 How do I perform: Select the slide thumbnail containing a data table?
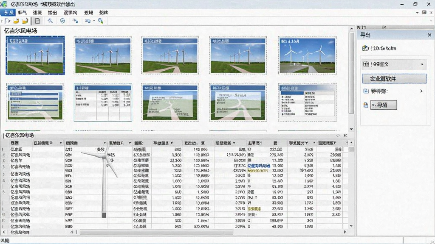tap(103, 102)
